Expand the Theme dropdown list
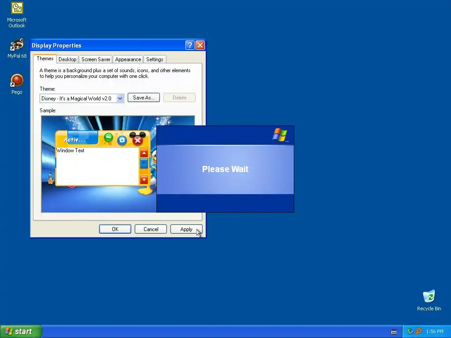451x338 pixels. tap(120, 98)
